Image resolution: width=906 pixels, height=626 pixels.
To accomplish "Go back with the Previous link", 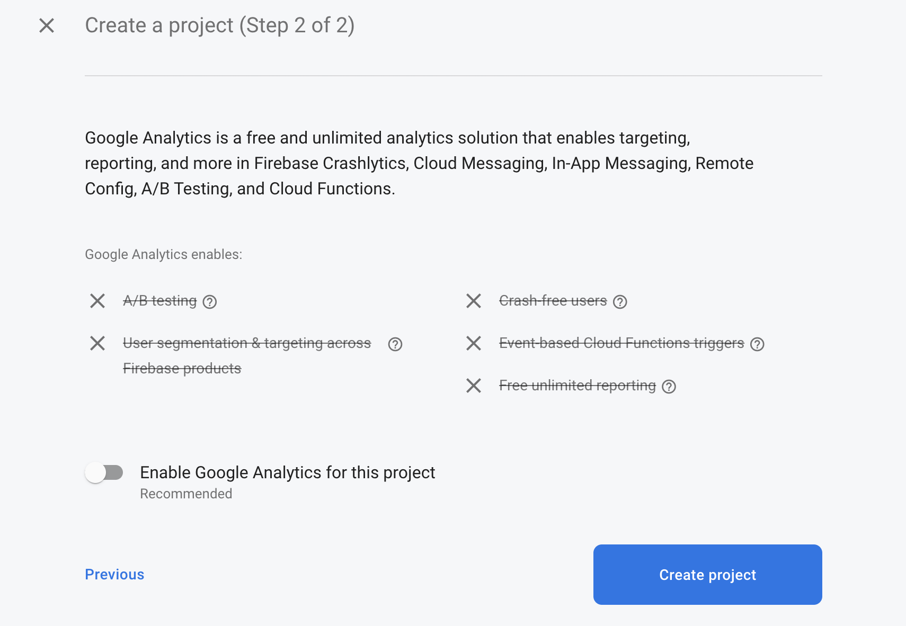I will point(114,575).
